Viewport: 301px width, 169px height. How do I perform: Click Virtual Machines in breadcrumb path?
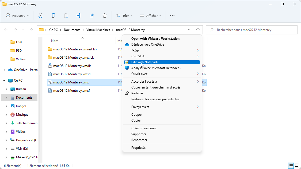pos(98,30)
